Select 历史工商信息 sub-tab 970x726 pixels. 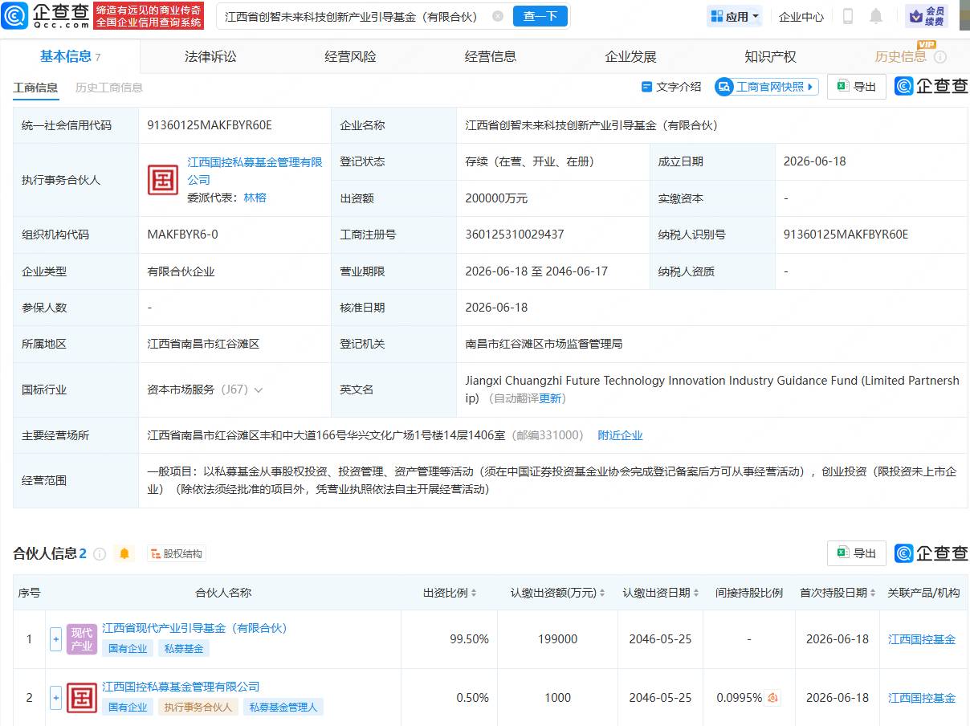(x=109, y=88)
